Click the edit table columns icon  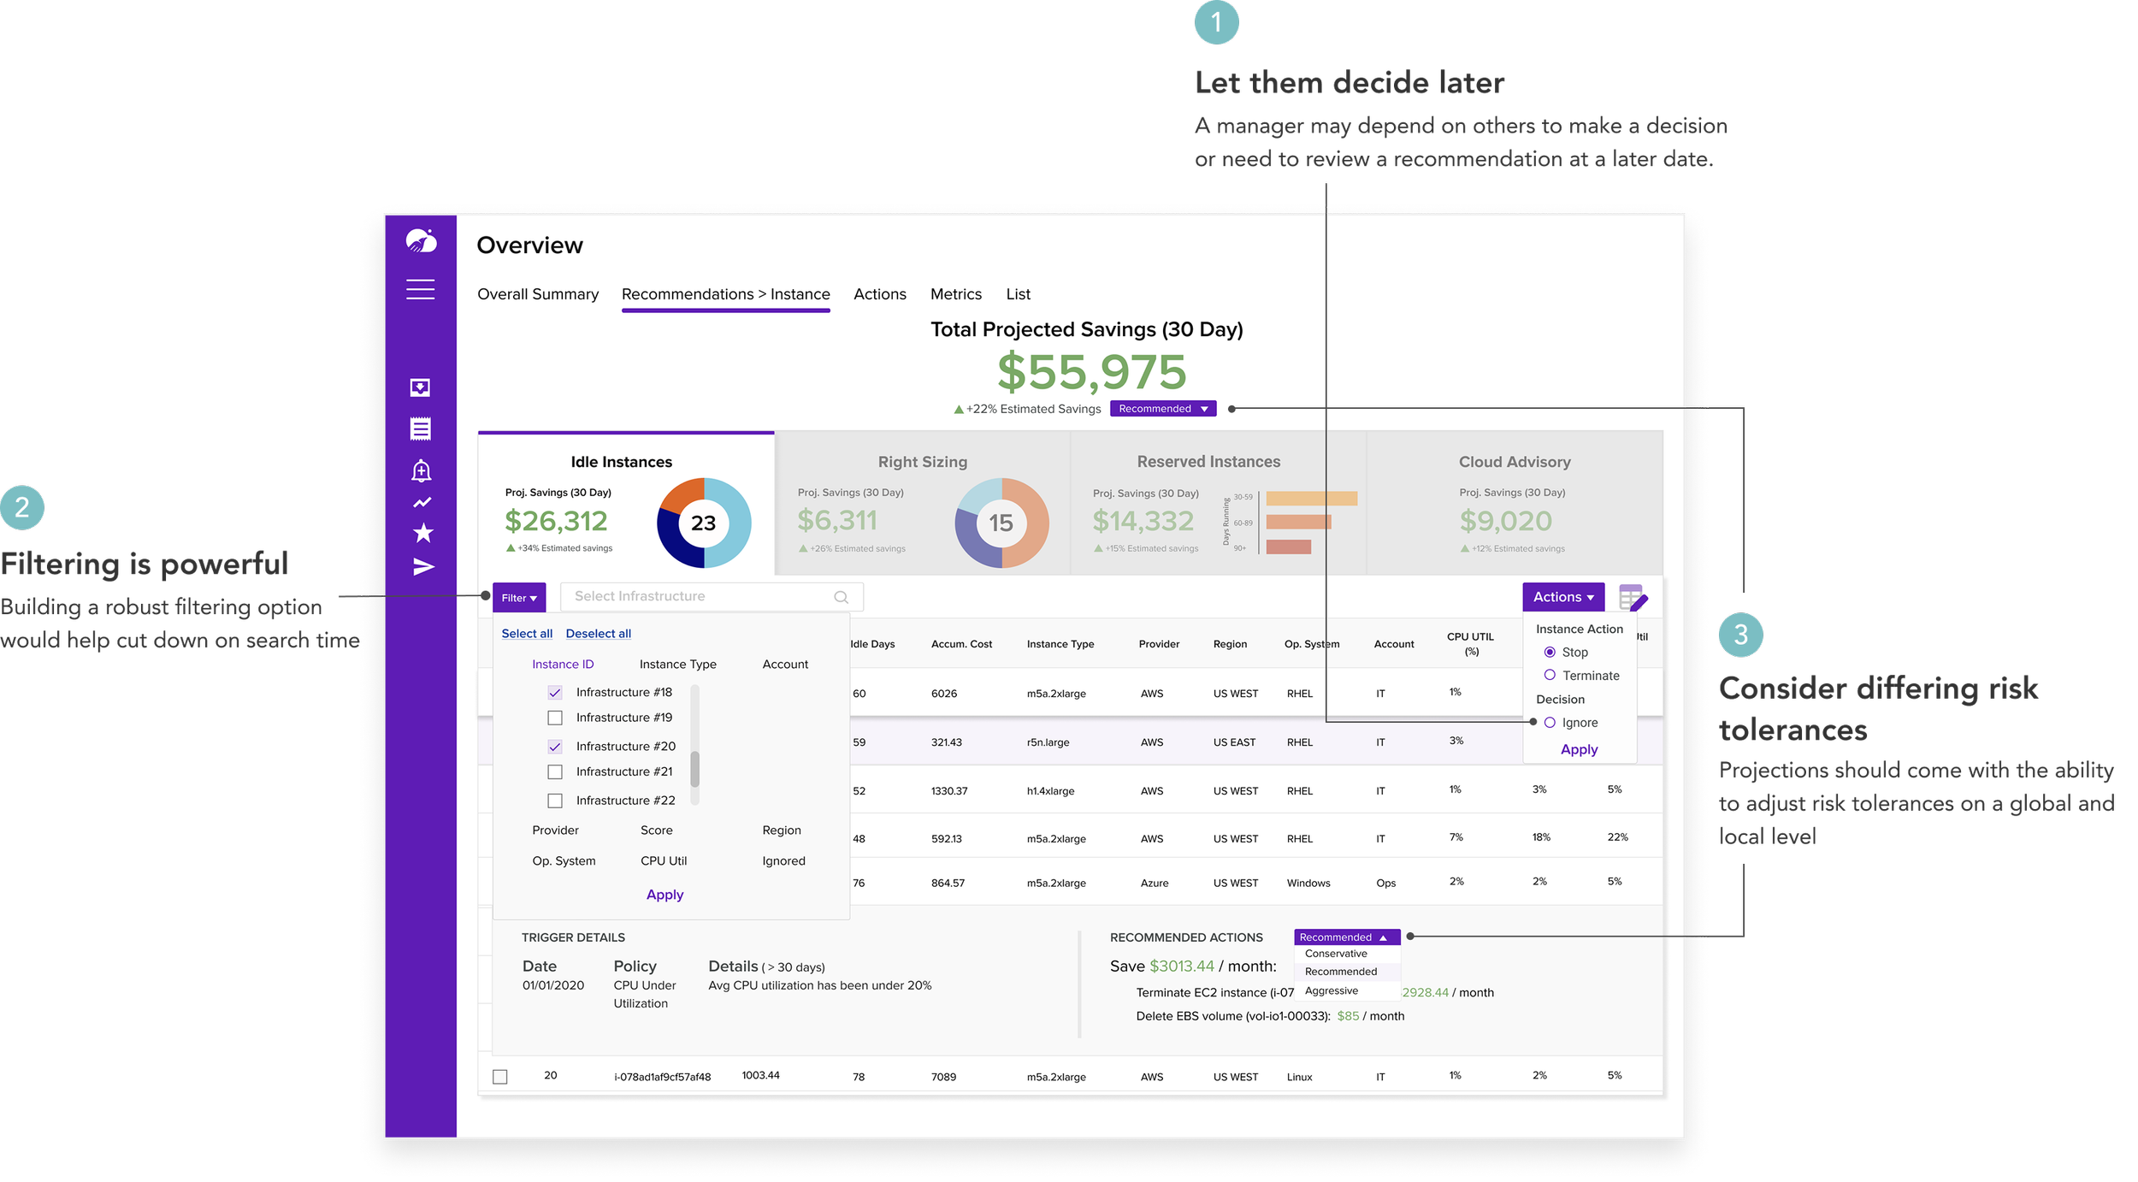pyautogui.click(x=1633, y=598)
